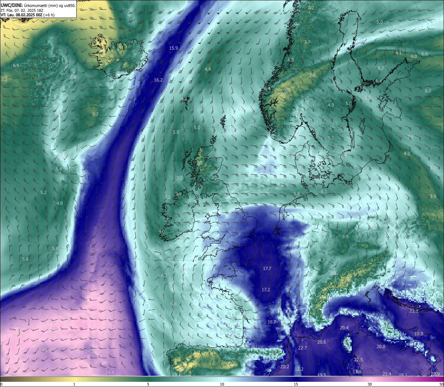Click the 4.7 value label
The height and width of the screenshot is (387, 444).
(x=322, y=260)
